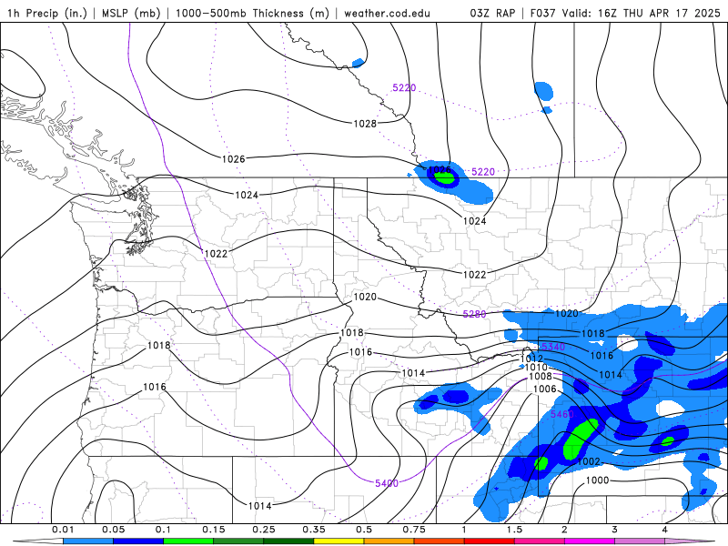Screen dimensions: 728x546
Task: Click the 1028 isobar label
Action: pyautogui.click(x=365, y=124)
